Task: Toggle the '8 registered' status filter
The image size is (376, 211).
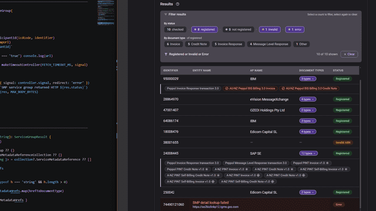Action: 204,29
